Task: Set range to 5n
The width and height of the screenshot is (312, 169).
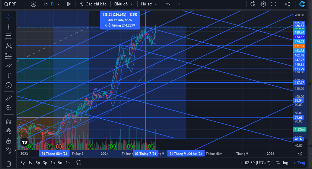Action: tap(60, 163)
